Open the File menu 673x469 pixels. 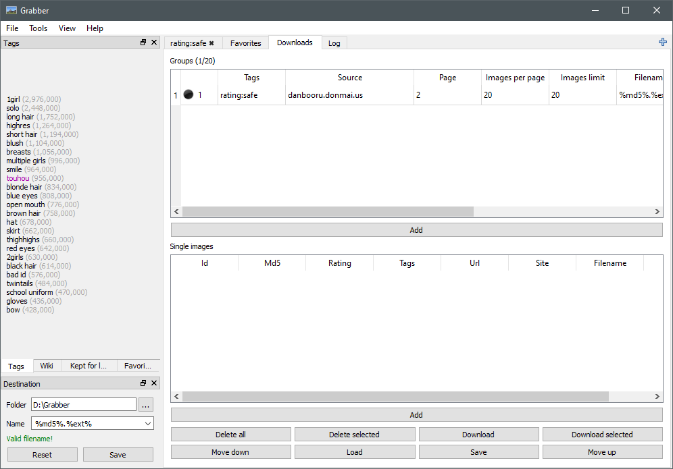12,28
